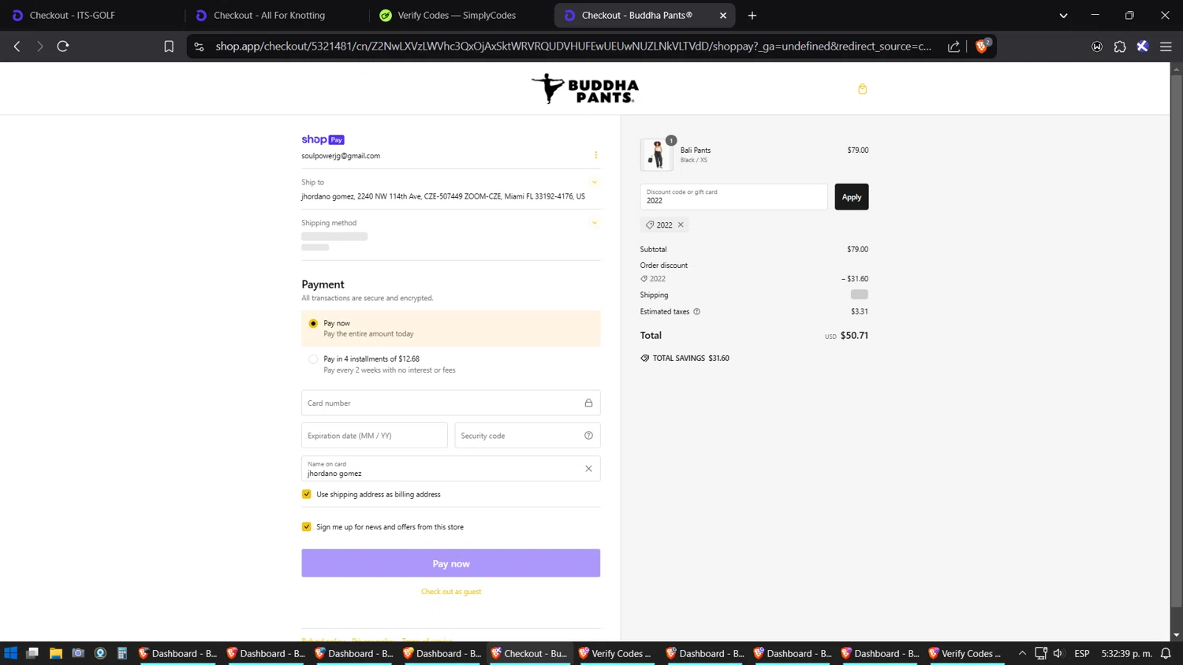Open the network icon in system tray
The image size is (1183, 665).
tap(1041, 653)
